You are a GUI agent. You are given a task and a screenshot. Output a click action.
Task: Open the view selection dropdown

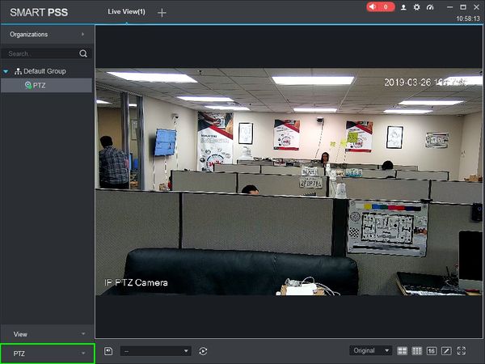click(x=155, y=351)
